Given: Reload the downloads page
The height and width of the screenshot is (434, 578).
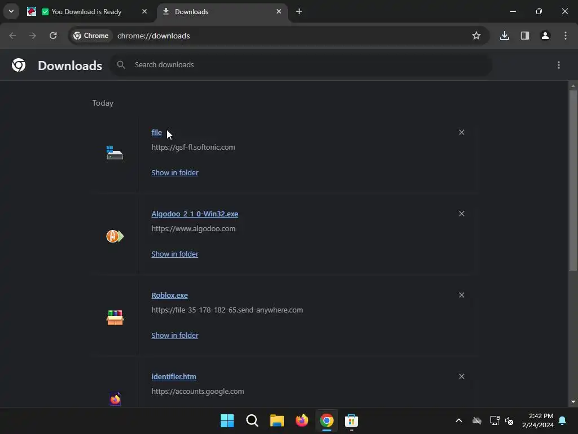Looking at the screenshot, I should point(53,36).
